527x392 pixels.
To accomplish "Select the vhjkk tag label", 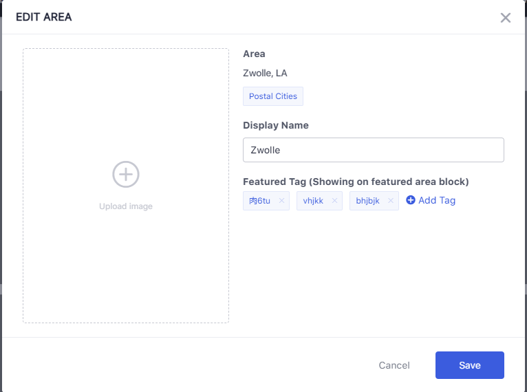I will pyautogui.click(x=313, y=201).
